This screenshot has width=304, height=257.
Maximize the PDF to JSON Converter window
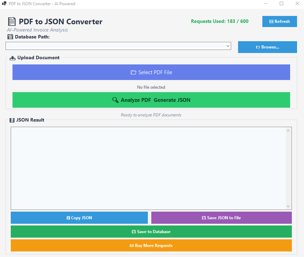[x=281, y=4]
